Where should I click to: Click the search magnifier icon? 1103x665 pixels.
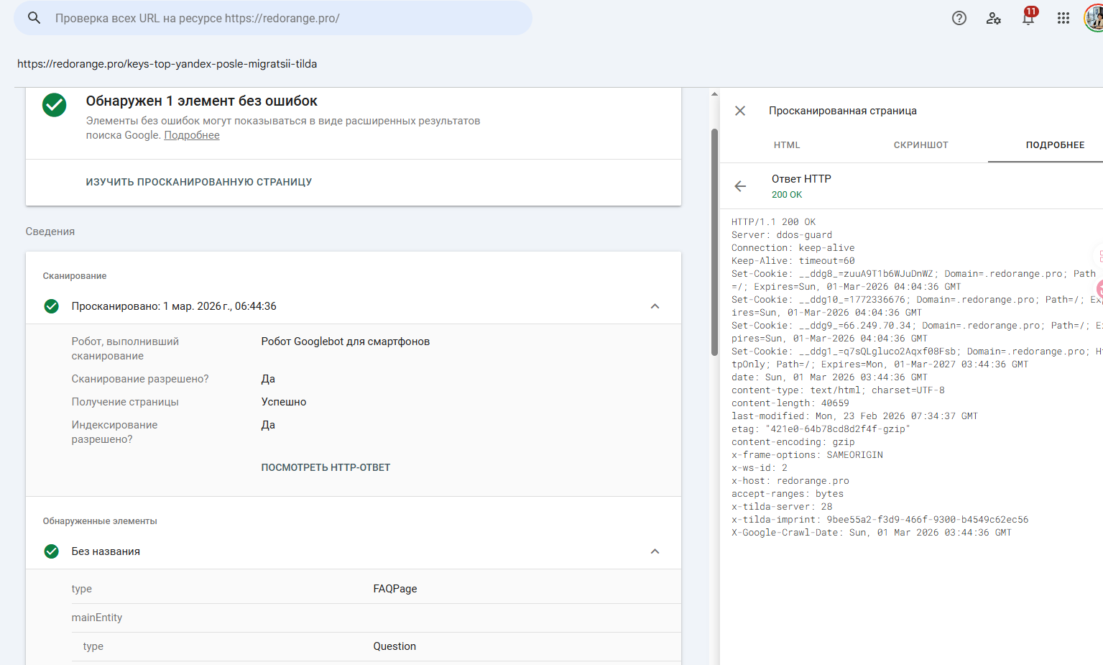34,18
